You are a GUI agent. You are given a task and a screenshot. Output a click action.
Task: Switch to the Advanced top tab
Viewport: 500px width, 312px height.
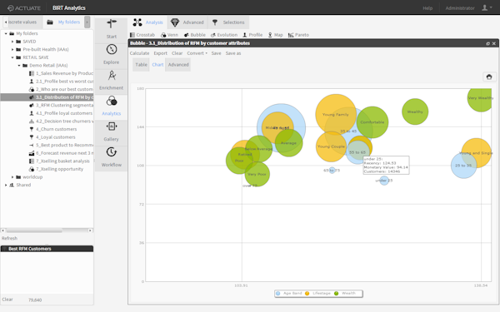coord(187,22)
